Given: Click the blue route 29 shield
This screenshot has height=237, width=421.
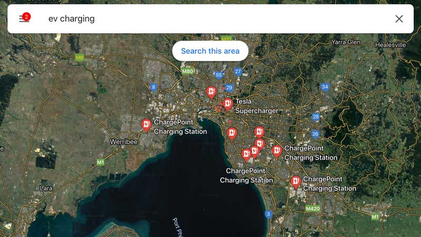Looking at the screenshot, I should point(229,87).
